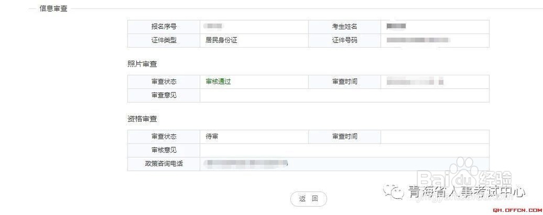543x215 pixels.
Task: Click the 居民身份证 value cell
Action: click(x=254, y=41)
